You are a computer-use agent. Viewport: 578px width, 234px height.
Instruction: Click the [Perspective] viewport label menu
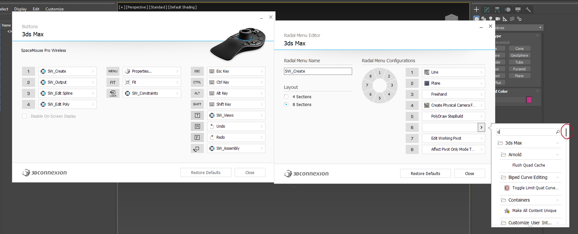[137, 7]
